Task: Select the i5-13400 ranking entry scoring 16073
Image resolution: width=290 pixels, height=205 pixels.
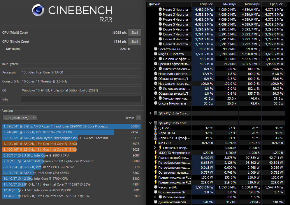Action: point(72,144)
